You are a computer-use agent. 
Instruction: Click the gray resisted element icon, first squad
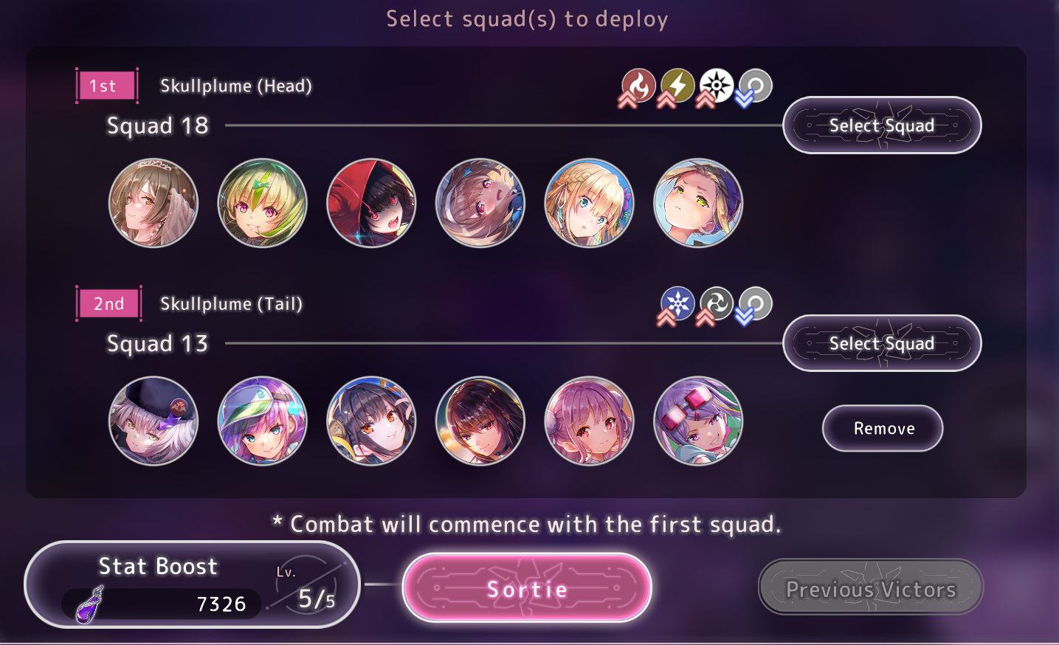coord(756,86)
